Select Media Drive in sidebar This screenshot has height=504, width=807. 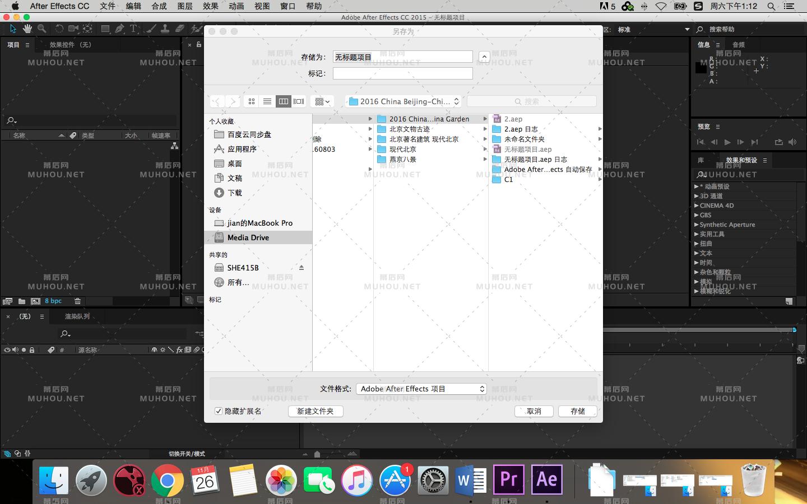258,237
